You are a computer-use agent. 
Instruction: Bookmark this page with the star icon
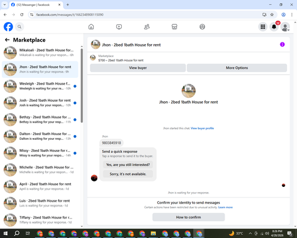tap(272, 15)
